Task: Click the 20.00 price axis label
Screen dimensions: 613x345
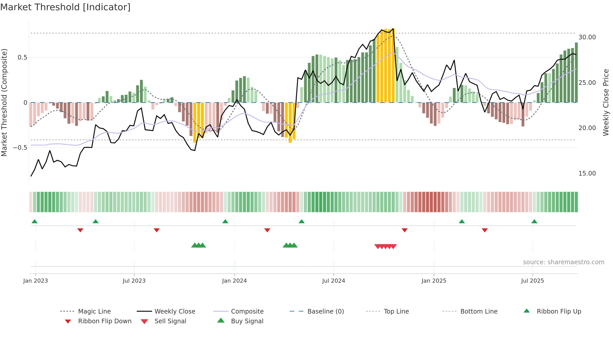Action: 587,128
